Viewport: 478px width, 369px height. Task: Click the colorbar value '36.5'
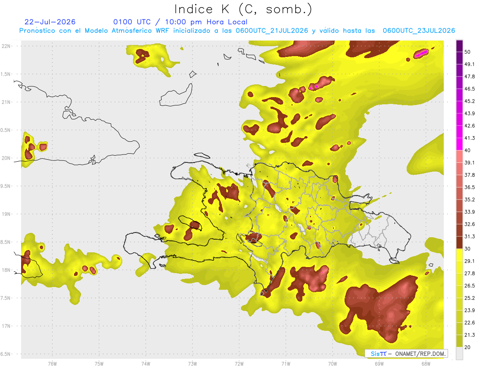click(470, 187)
